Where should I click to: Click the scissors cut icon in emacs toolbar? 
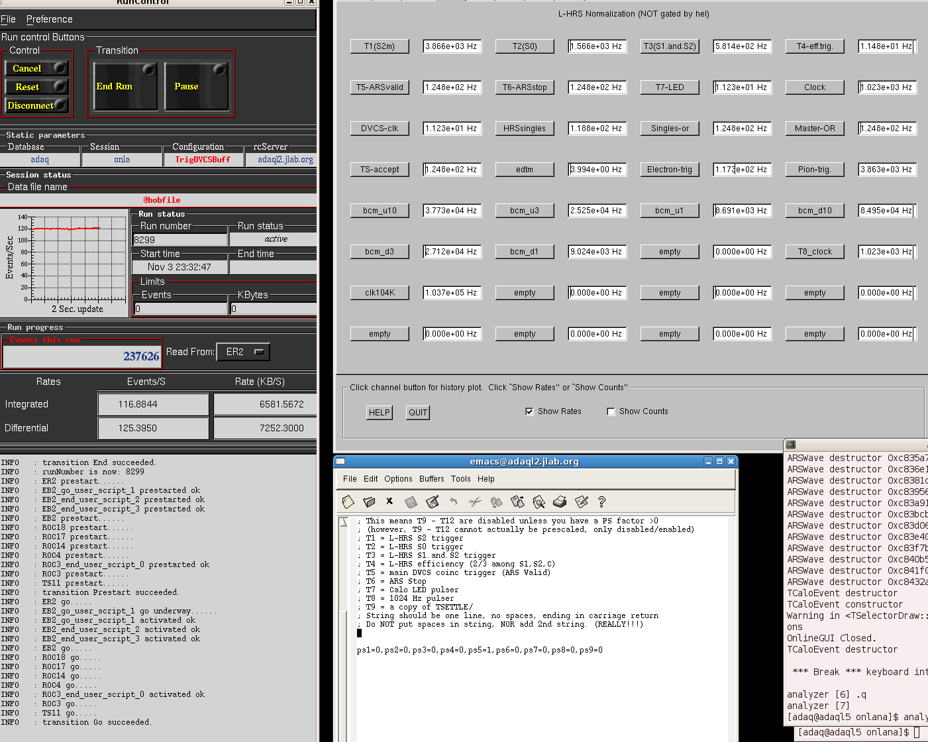474,502
